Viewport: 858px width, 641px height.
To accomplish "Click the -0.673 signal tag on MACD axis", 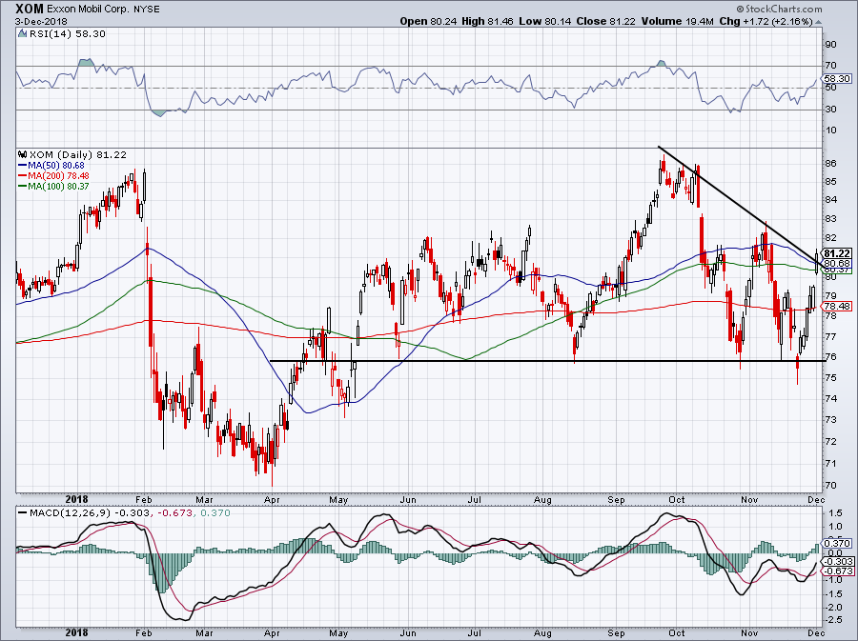I will coord(837,571).
